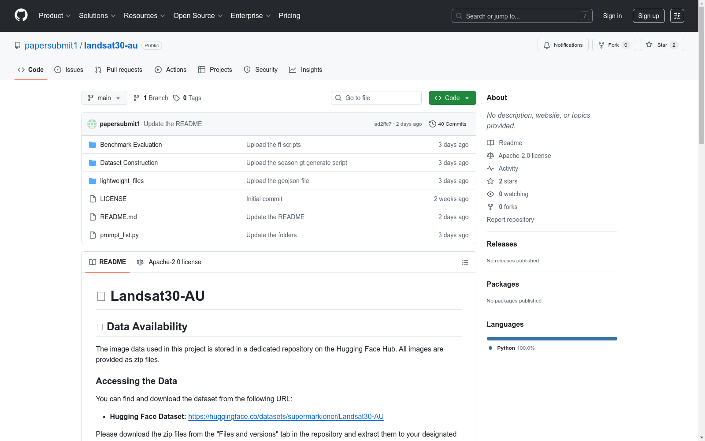Click the GitHub logo icon
This screenshot has width=705, height=441.
[21, 15]
